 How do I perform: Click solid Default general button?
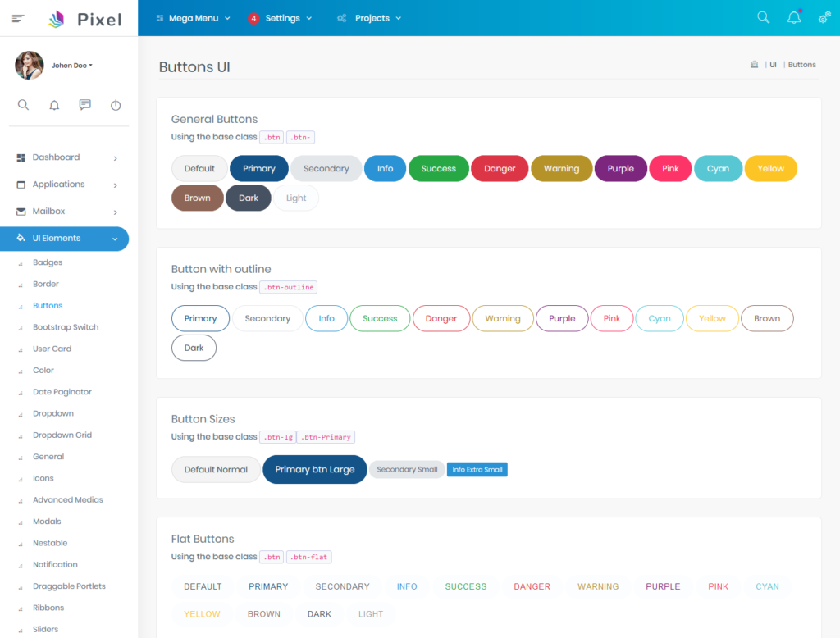point(199,169)
